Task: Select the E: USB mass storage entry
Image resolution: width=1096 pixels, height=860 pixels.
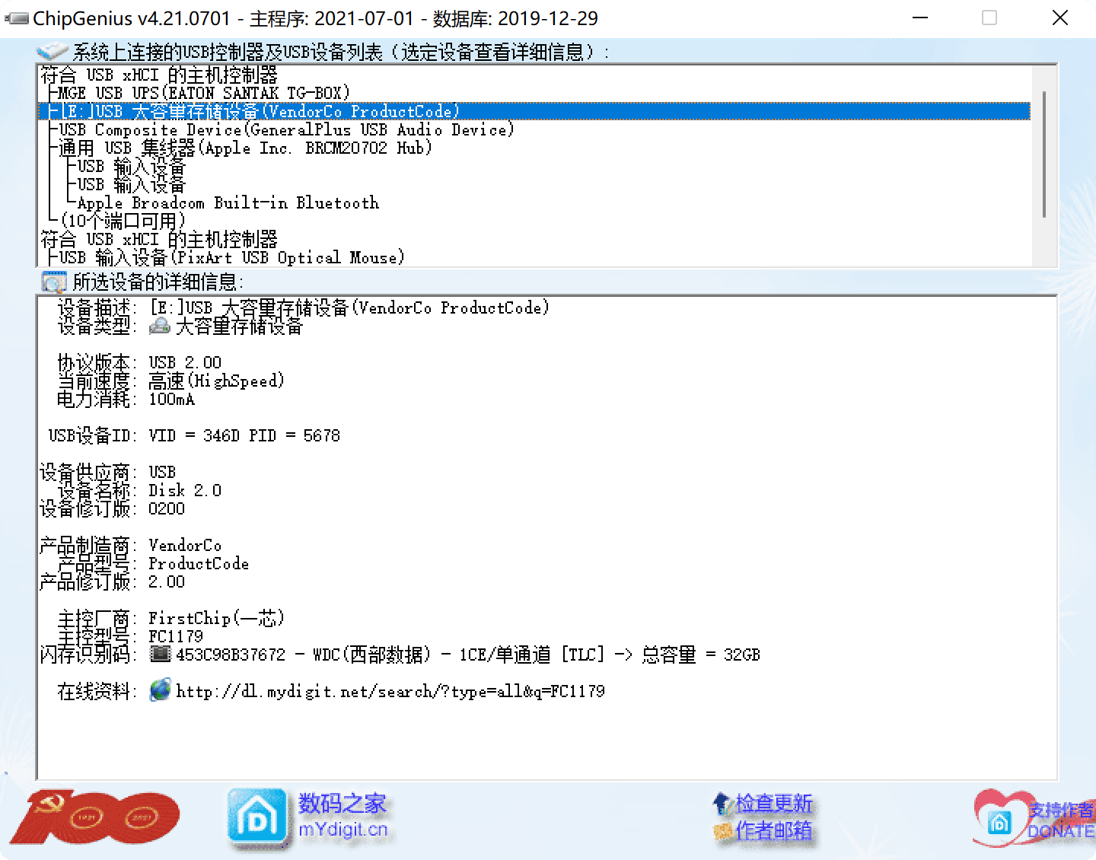Action: coord(259,111)
